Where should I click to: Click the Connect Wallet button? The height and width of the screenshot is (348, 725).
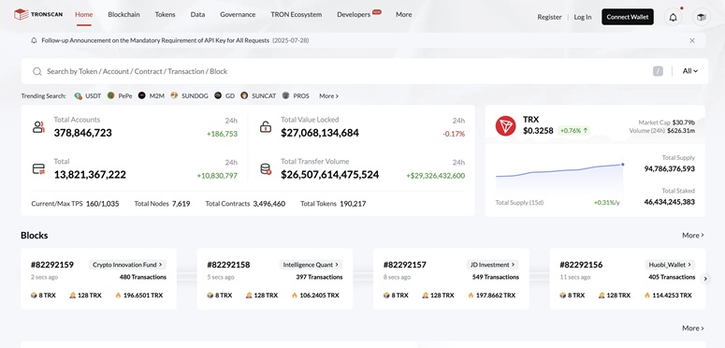pos(628,17)
